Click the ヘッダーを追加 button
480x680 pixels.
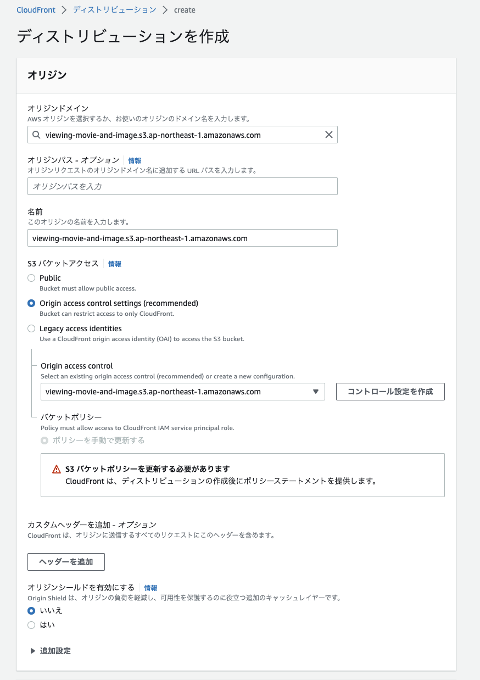point(66,561)
